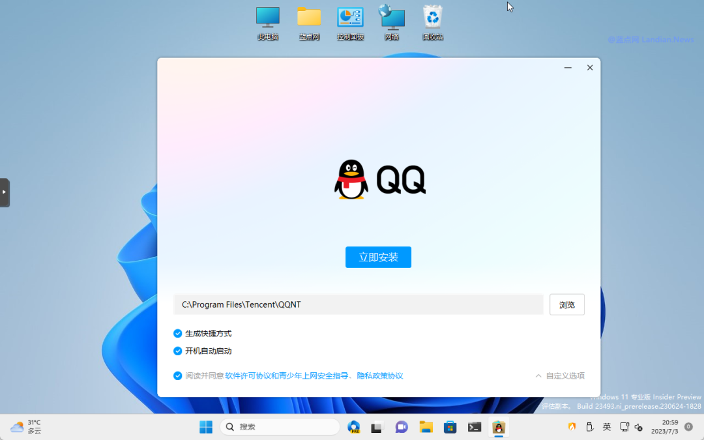Expand the side panel arrow tab
704x440 pixels.
5,192
